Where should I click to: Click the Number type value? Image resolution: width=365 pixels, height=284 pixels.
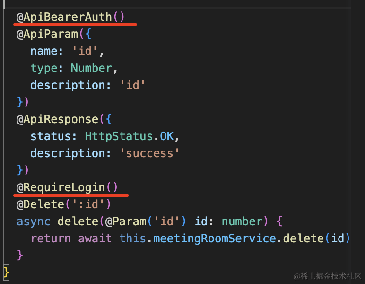point(91,68)
